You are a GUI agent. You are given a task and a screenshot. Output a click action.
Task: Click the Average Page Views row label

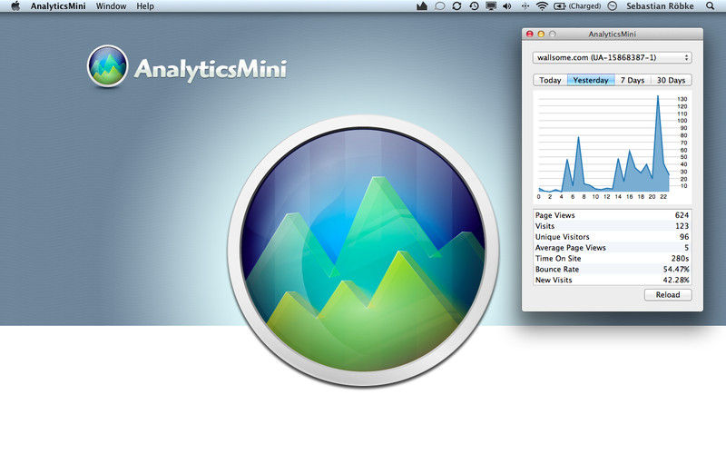click(x=571, y=247)
